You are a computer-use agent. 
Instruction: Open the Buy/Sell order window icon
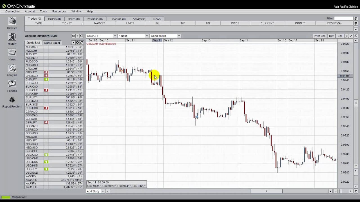pos(12,21)
